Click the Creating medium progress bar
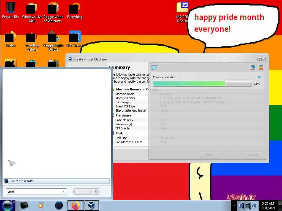Image resolution: width=282 pixels, height=211 pixels. pyautogui.click(x=202, y=84)
